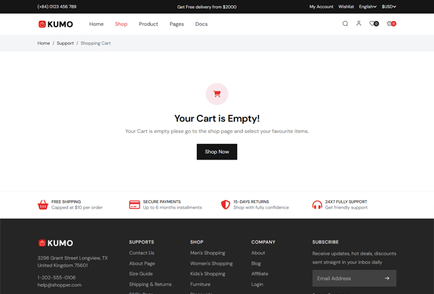Image resolution: width=434 pixels, height=294 pixels.
Task: Open the Product menu item
Action: pos(148,24)
